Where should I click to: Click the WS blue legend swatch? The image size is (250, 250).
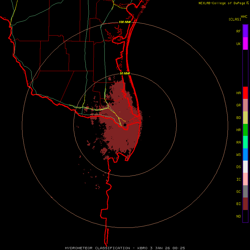click(245, 154)
